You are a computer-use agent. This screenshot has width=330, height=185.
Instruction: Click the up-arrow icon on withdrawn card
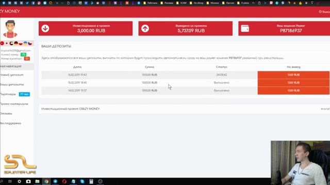(145, 28)
